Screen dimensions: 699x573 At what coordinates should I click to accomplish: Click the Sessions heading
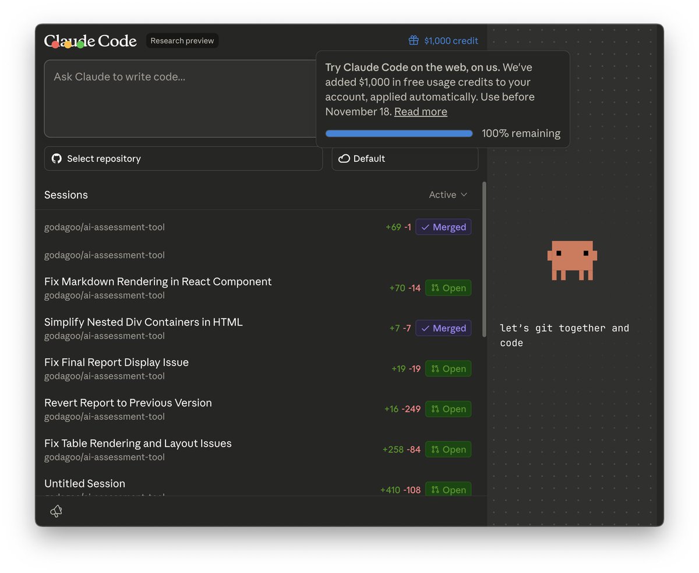coord(66,194)
